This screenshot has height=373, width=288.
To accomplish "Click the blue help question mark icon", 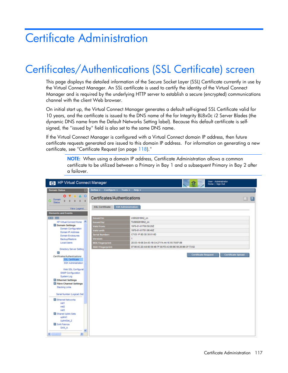I will click(x=252, y=199).
